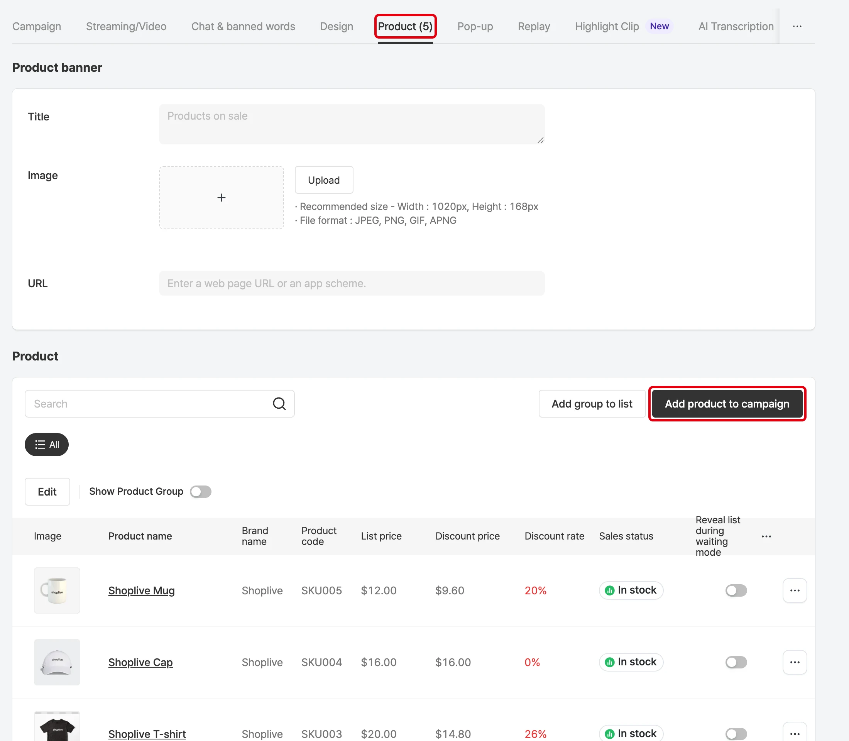Click the 20% discount rate value

pos(536,590)
